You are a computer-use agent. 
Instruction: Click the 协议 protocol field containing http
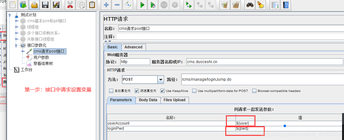(x=135, y=62)
